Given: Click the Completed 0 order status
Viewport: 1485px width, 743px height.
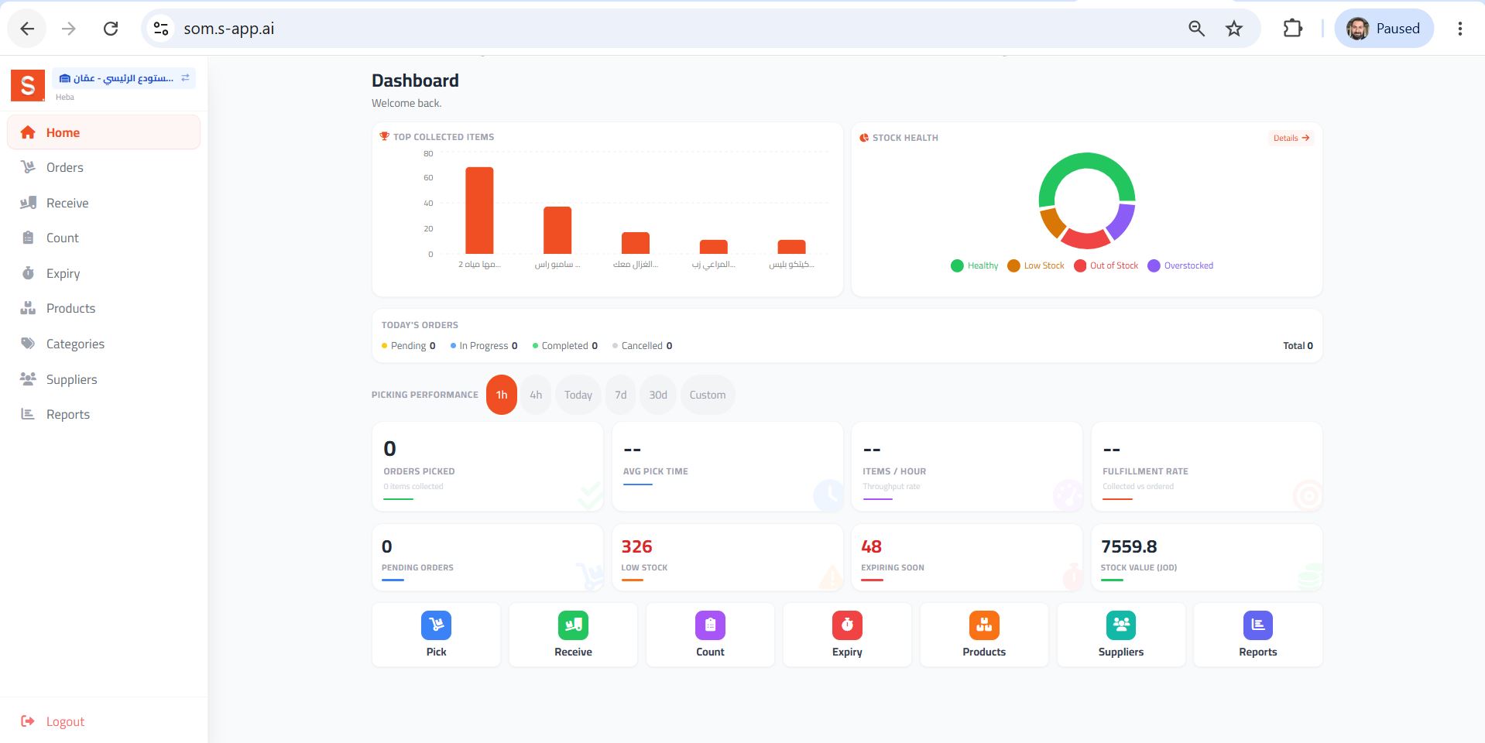Looking at the screenshot, I should tap(565, 346).
